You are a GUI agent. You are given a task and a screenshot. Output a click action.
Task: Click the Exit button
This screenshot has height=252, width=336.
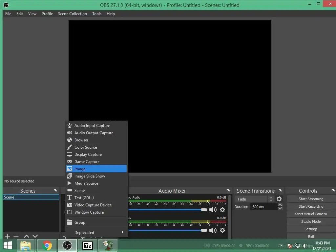[x=311, y=236]
